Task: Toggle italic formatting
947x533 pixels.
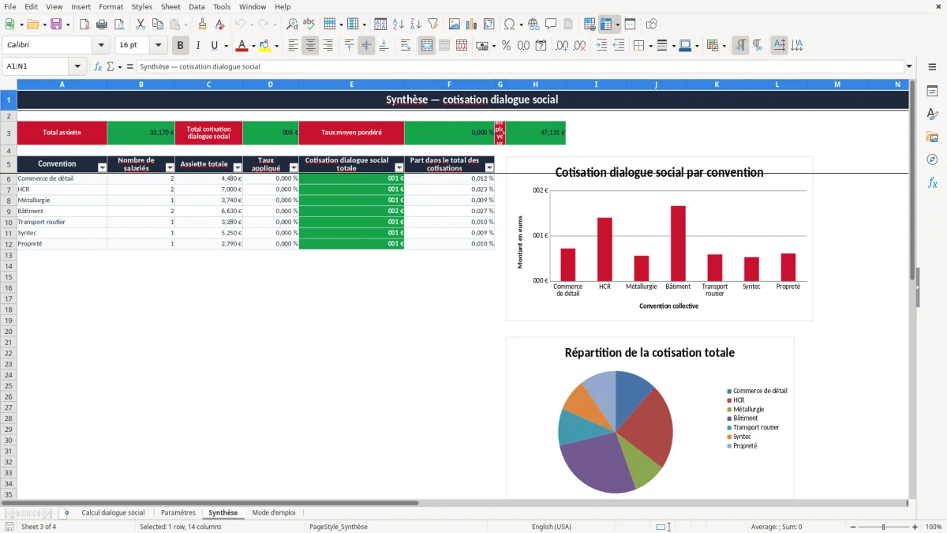Action: click(198, 46)
